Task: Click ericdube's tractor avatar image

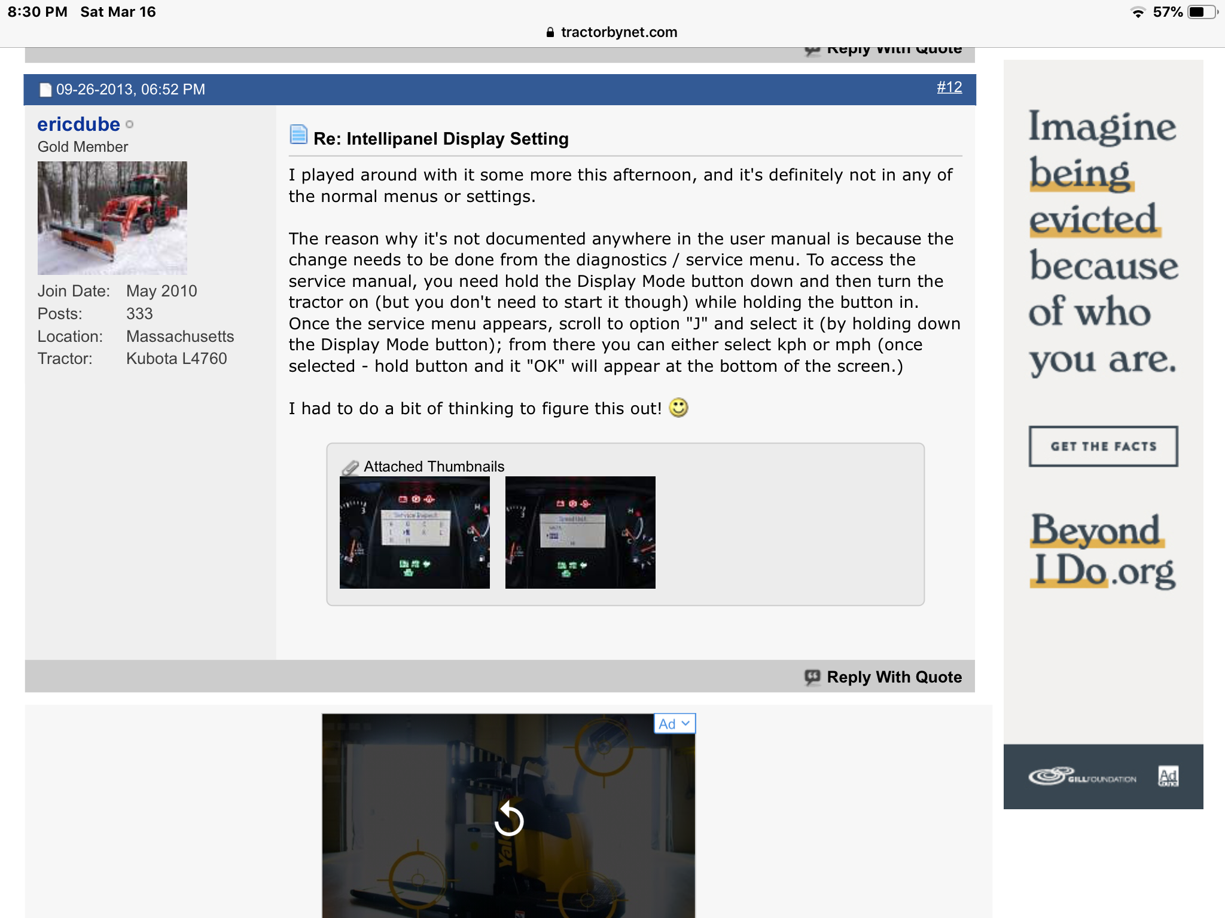Action: pyautogui.click(x=112, y=218)
